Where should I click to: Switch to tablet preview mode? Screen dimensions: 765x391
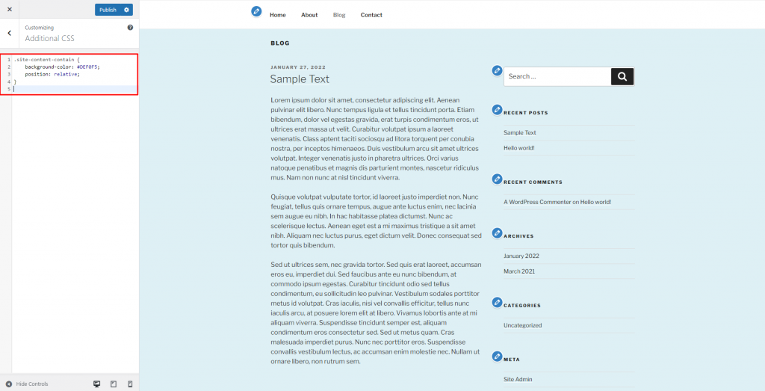click(114, 384)
